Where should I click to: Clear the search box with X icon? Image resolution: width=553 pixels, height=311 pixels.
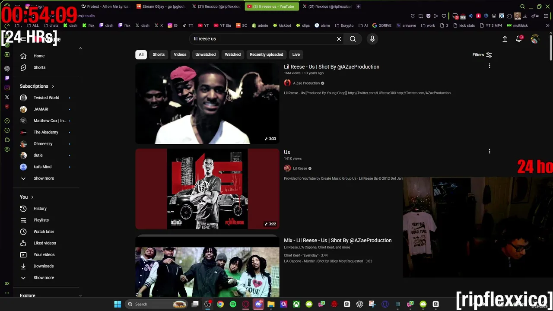tap(339, 39)
